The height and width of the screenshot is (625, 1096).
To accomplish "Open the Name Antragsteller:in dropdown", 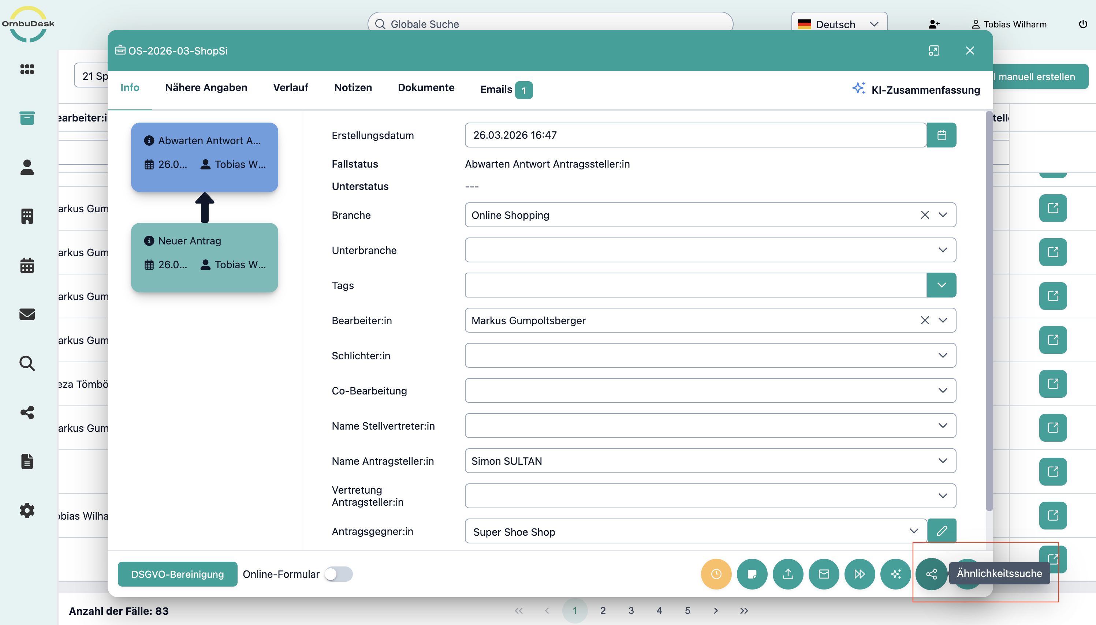I will coord(943,461).
